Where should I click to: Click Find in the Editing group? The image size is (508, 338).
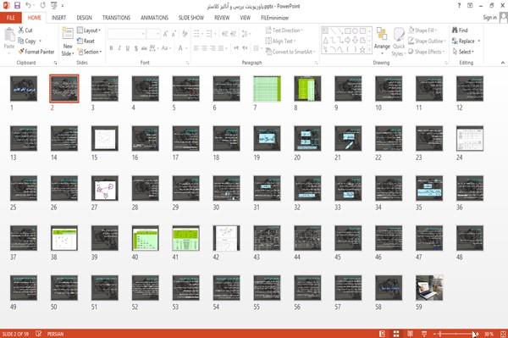pyautogui.click(x=460, y=30)
